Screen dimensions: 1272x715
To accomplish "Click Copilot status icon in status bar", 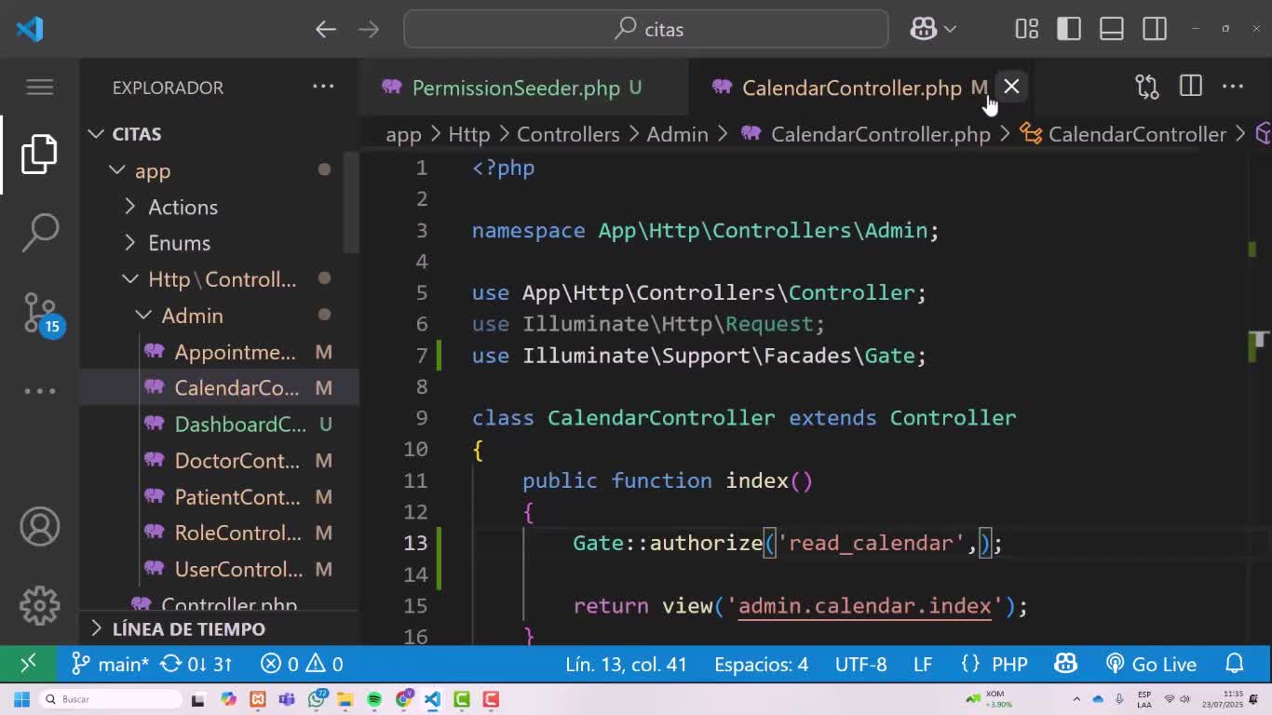I will [x=1065, y=664].
